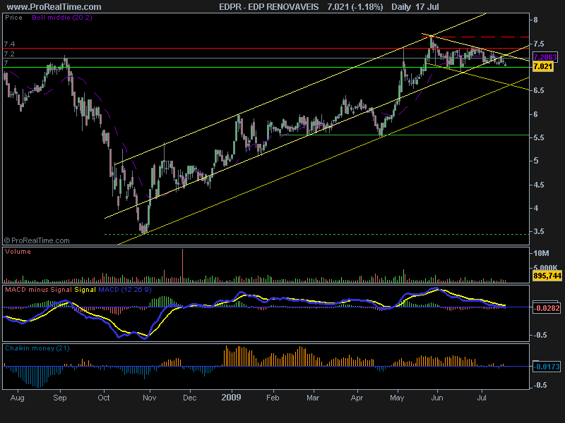Click the 7.2 level label
The width and height of the screenshot is (565, 423).
[9, 54]
